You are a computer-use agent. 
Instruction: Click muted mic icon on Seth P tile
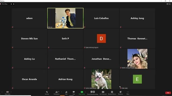[x=49, y=47]
